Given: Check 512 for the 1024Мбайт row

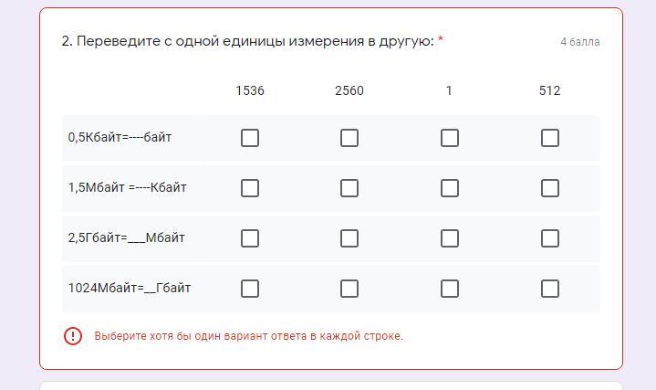Looking at the screenshot, I should tap(549, 289).
